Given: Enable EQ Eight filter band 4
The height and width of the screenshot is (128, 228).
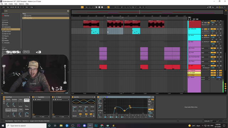Looking at the screenshot, I should (122, 117).
